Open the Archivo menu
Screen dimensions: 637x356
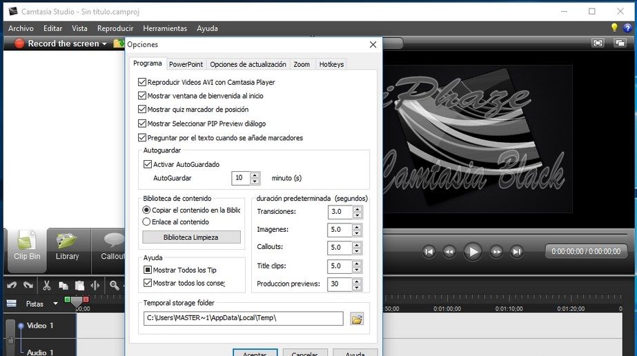click(x=21, y=28)
